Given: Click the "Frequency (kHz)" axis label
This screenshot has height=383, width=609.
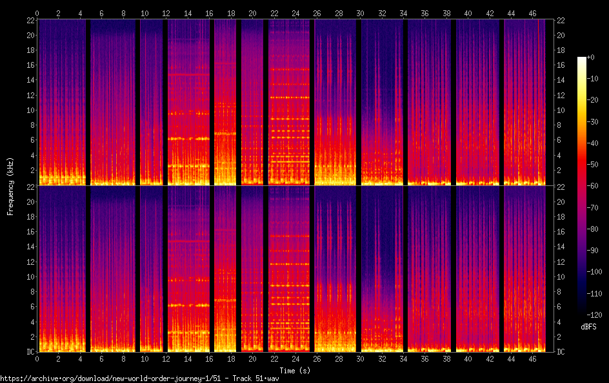Looking at the screenshot, I should [x=10, y=186].
